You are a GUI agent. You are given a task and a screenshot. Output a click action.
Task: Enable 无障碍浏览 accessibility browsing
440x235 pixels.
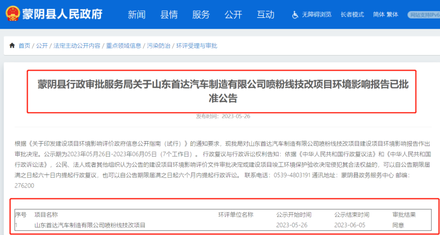317,15
